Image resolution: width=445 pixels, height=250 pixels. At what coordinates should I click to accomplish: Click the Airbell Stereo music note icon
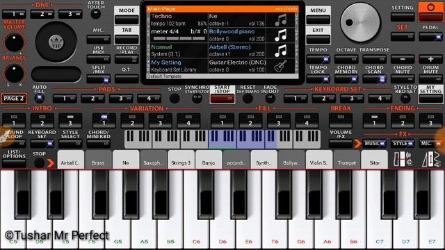(280, 51)
